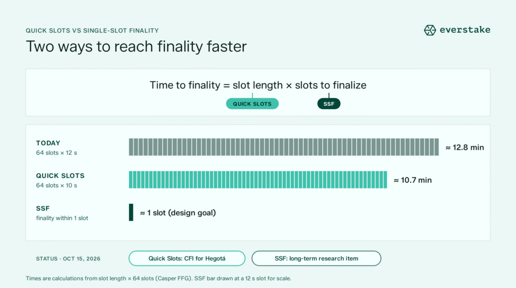This screenshot has height=288, width=516.
Task: Click the 'SSF: long-term research item' pill
Action: [x=316, y=258]
